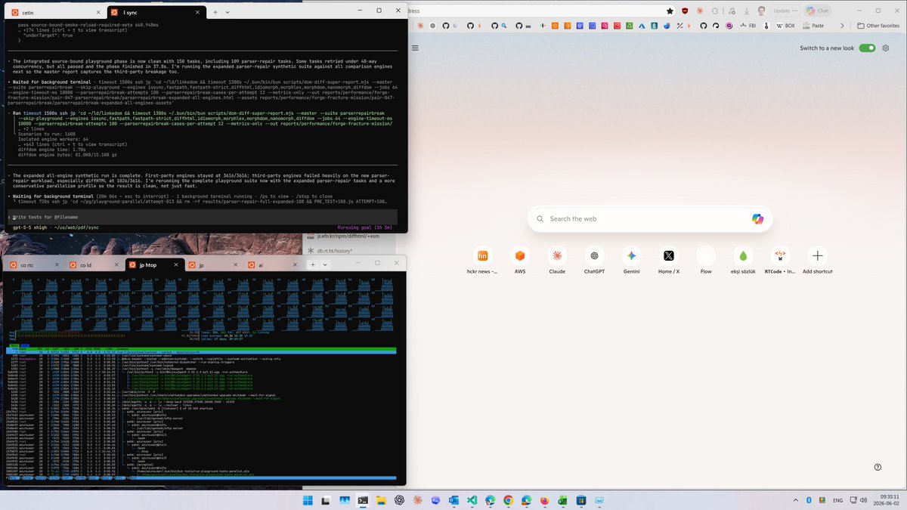Open the ekşi sözlük shortcut tile
This screenshot has width=907, height=510.
(x=743, y=261)
